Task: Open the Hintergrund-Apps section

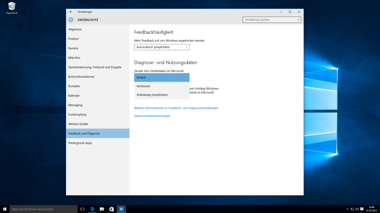Action: pyautogui.click(x=98, y=143)
